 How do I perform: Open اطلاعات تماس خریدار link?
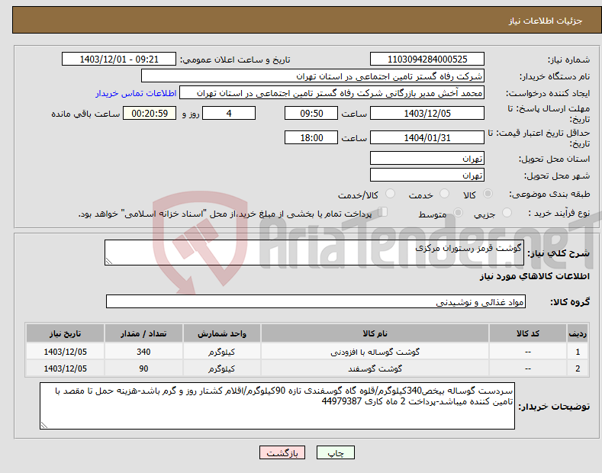pyautogui.click(x=136, y=93)
